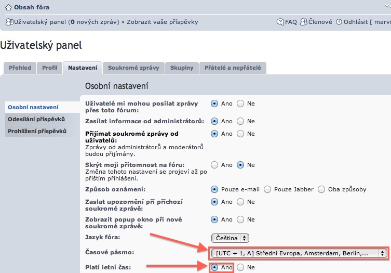
Task: Select Ne for hiding presence on forum
Action: click(240, 165)
